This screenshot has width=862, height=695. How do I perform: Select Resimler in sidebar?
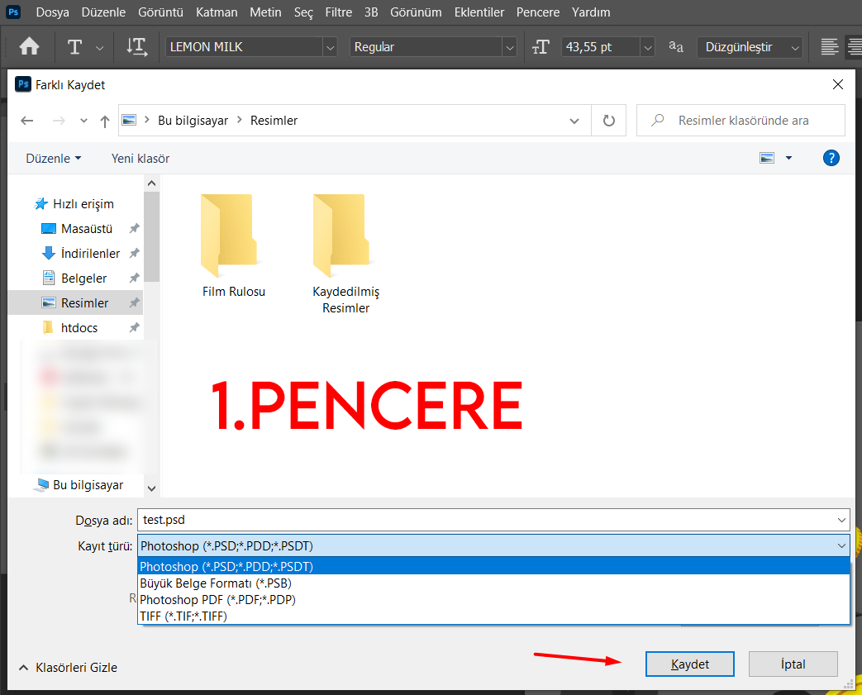[75, 303]
